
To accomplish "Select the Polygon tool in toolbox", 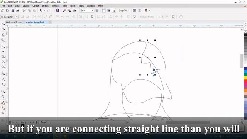I will coord(3,67).
